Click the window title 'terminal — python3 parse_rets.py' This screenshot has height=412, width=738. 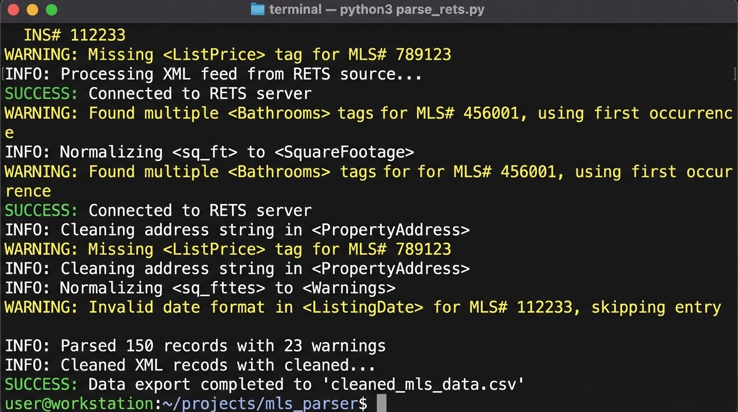click(377, 10)
